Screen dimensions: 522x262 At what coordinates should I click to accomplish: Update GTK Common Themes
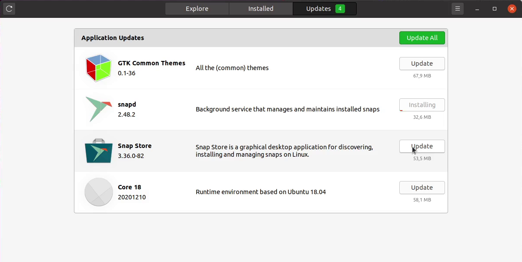coord(422,64)
